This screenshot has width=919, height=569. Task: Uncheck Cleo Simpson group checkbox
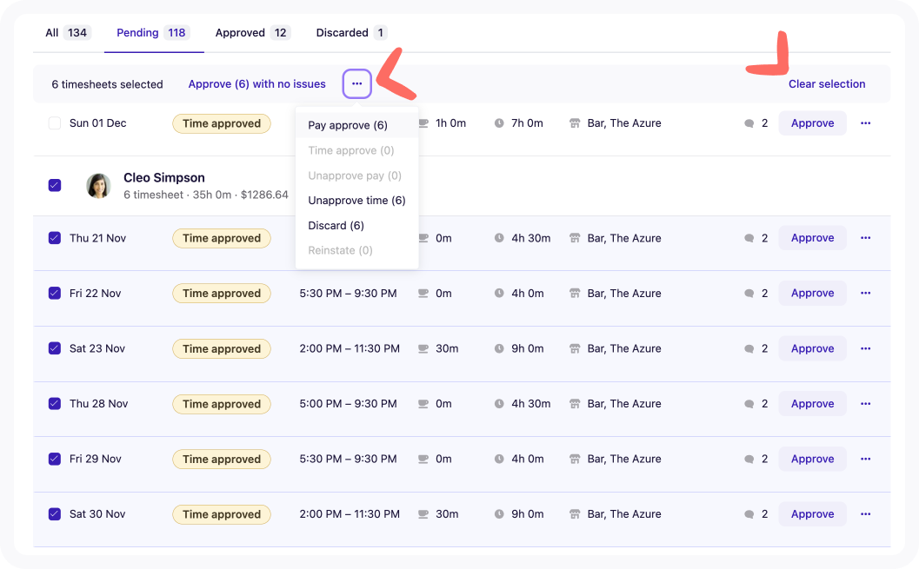[x=55, y=185]
